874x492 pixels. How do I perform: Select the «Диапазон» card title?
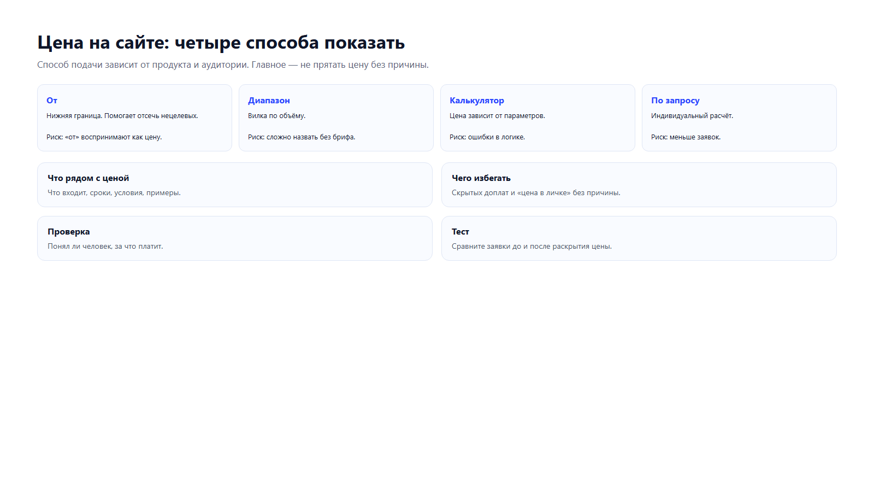[x=269, y=101]
